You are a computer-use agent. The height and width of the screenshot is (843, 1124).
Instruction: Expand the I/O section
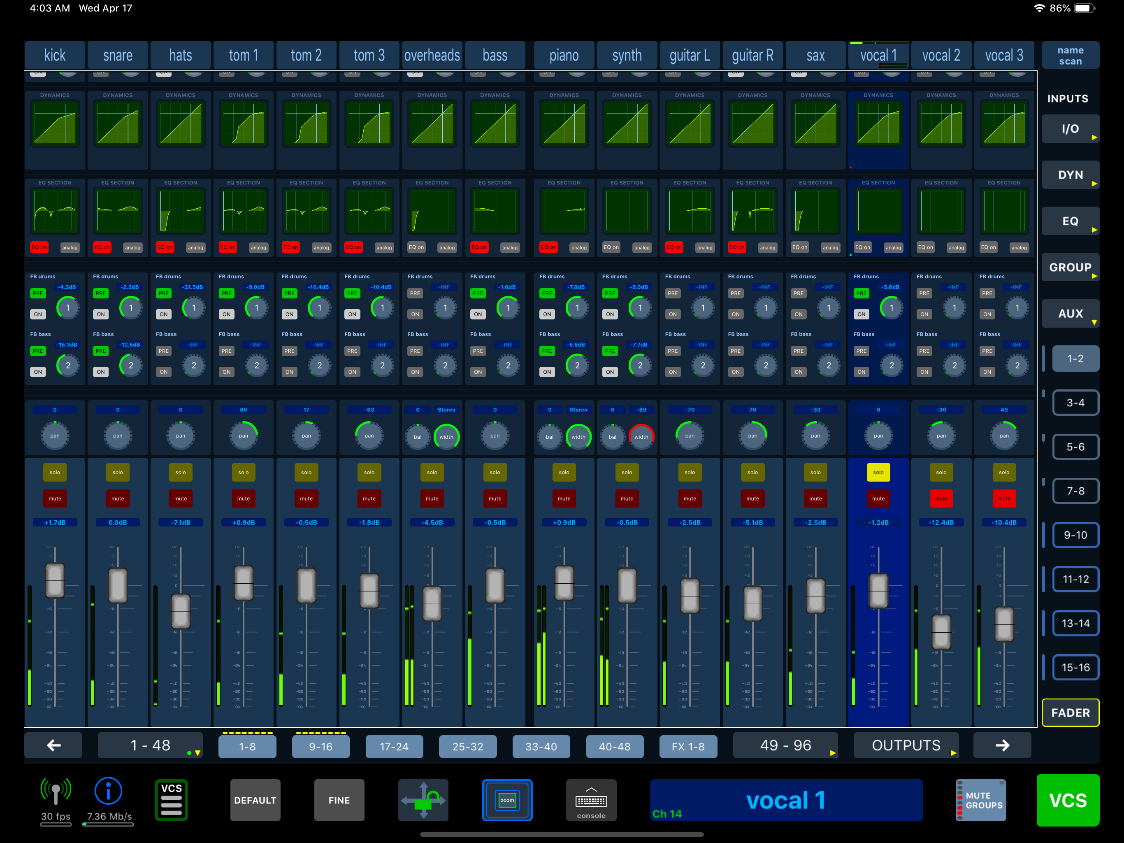click(1070, 129)
